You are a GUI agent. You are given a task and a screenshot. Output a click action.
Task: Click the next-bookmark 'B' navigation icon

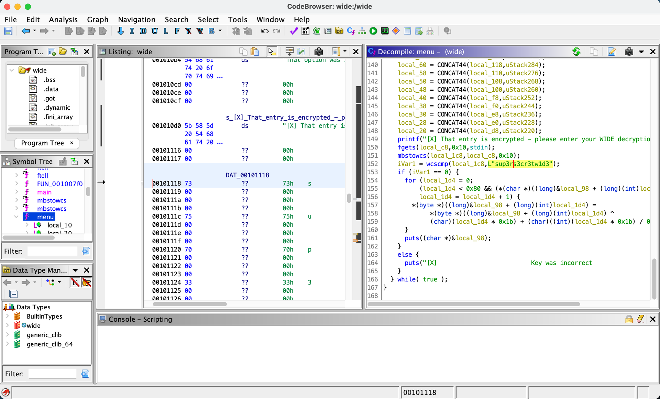click(211, 31)
